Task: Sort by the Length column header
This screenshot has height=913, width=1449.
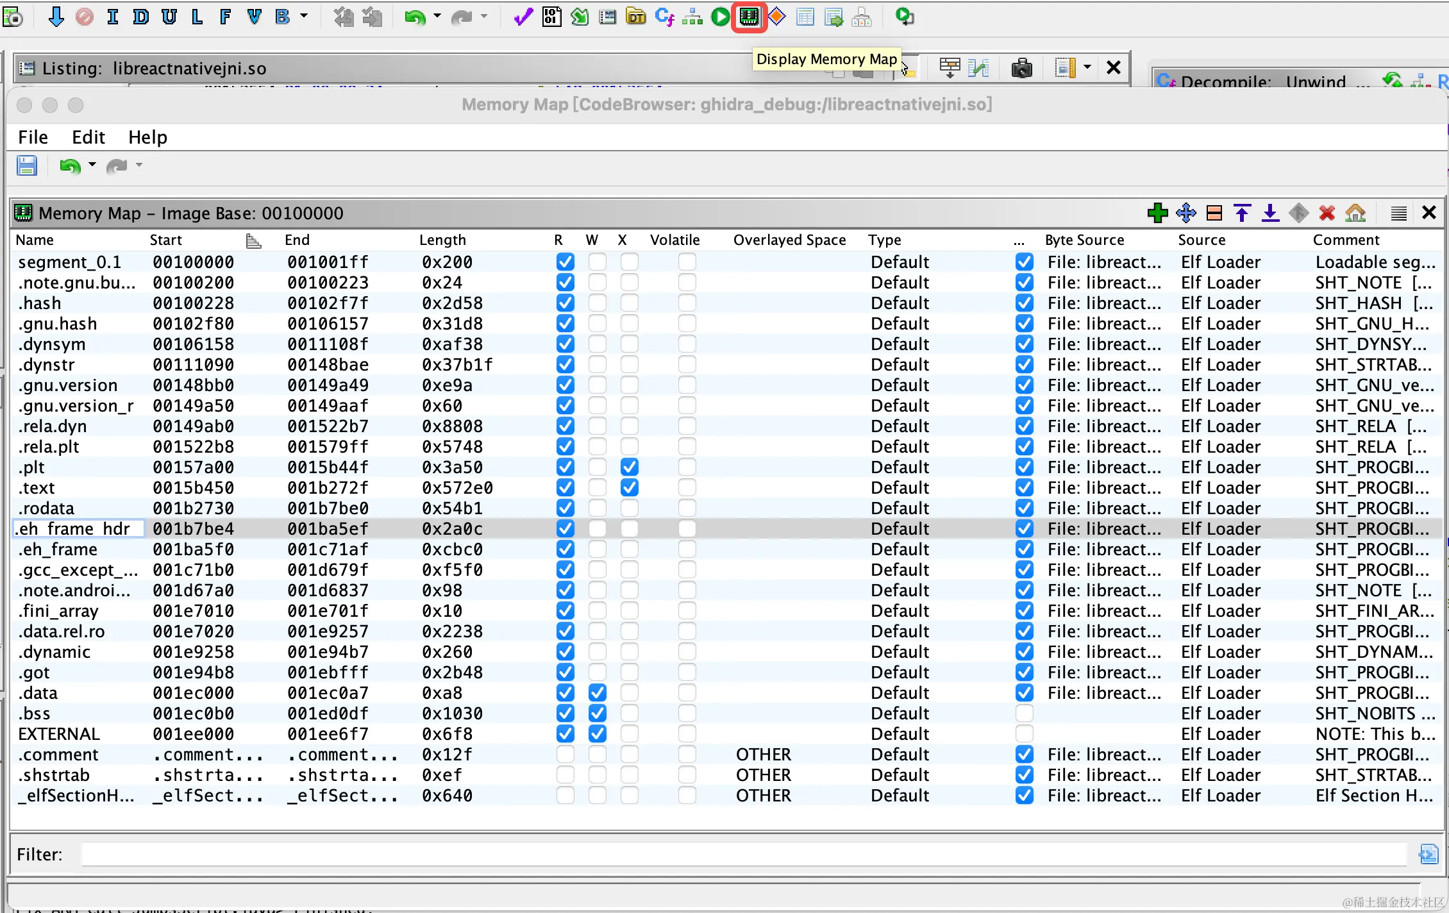Action: pos(442,240)
